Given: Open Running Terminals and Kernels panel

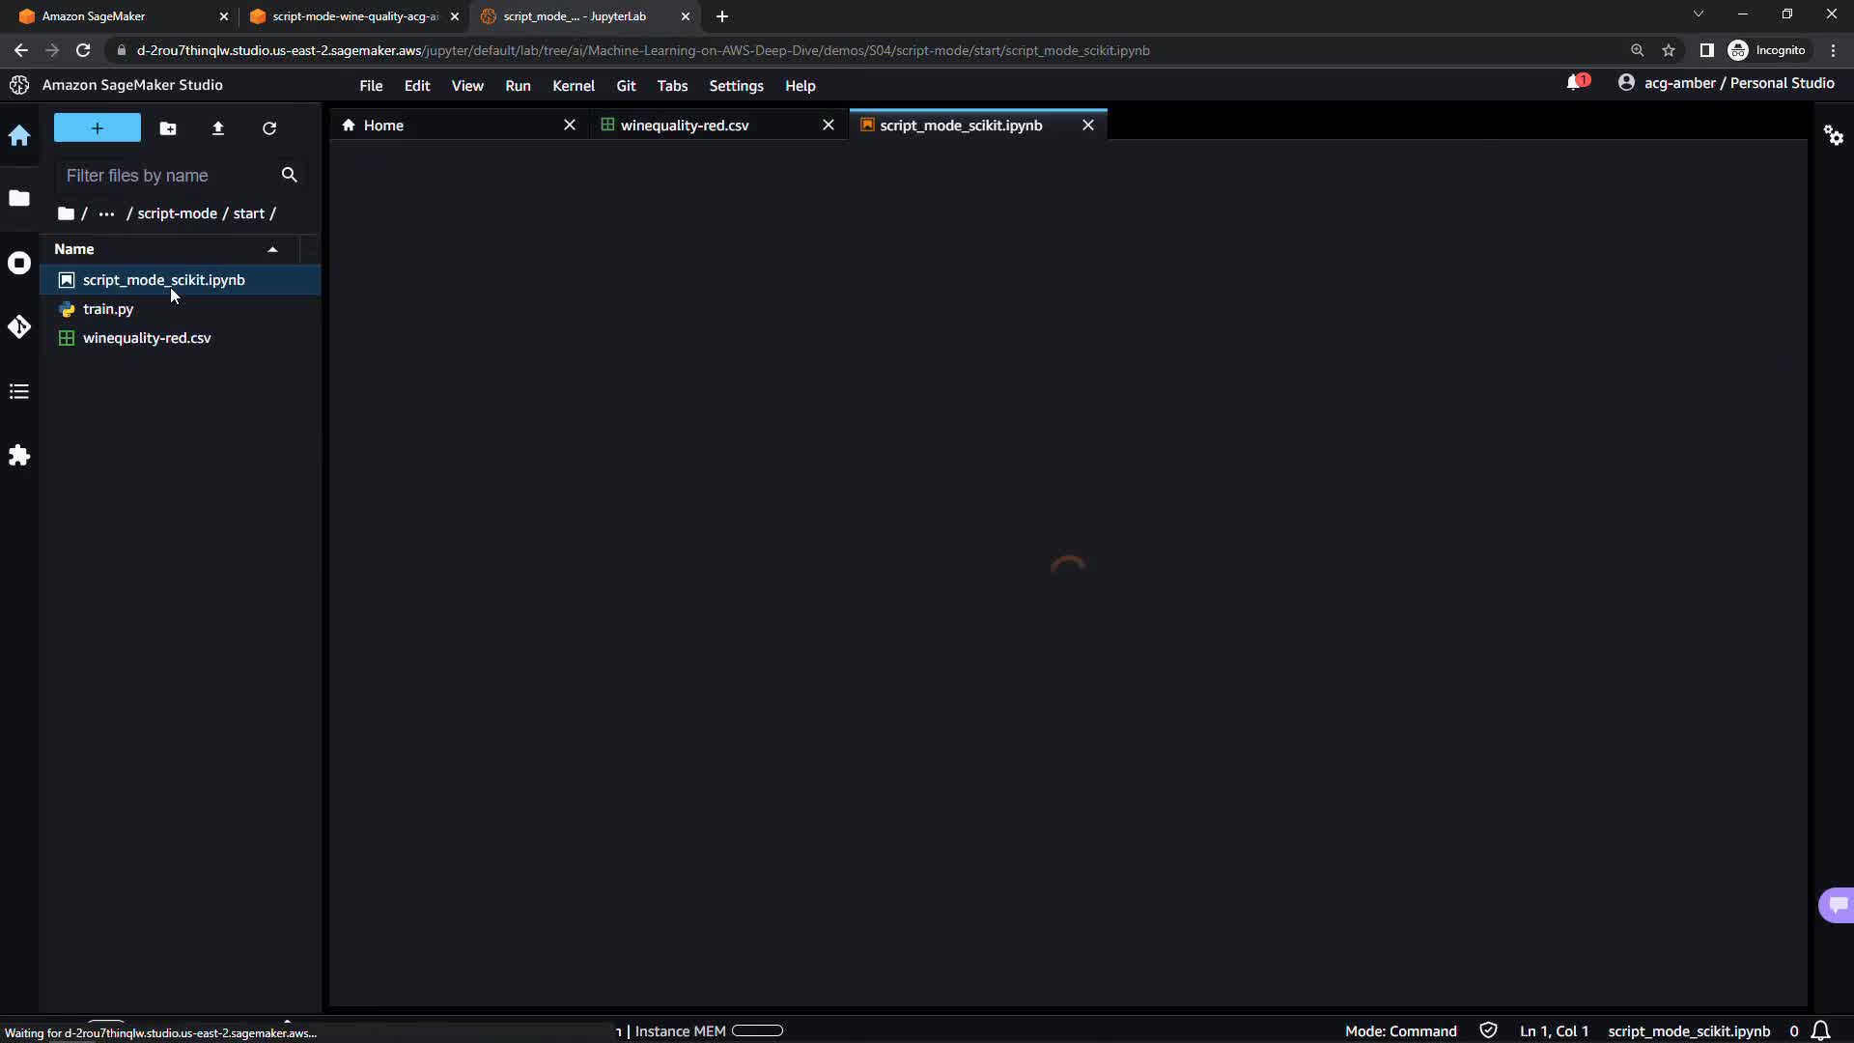Looking at the screenshot, I should pyautogui.click(x=19, y=263).
